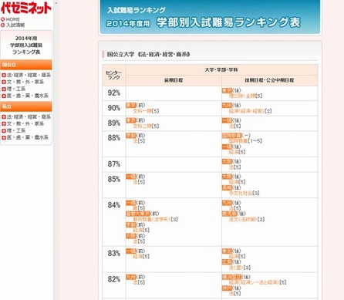Image resolution: width=344 pixels, height=300 pixels.
Task: Click plus icon for 国公立 文・教・外・家系
Action: [x=4, y=82]
